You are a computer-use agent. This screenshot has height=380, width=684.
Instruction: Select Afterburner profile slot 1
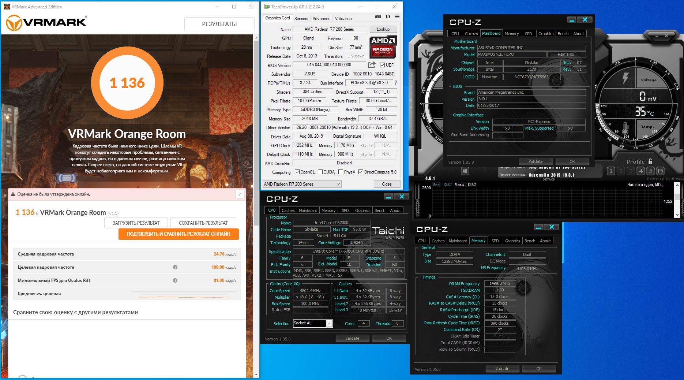click(x=611, y=171)
